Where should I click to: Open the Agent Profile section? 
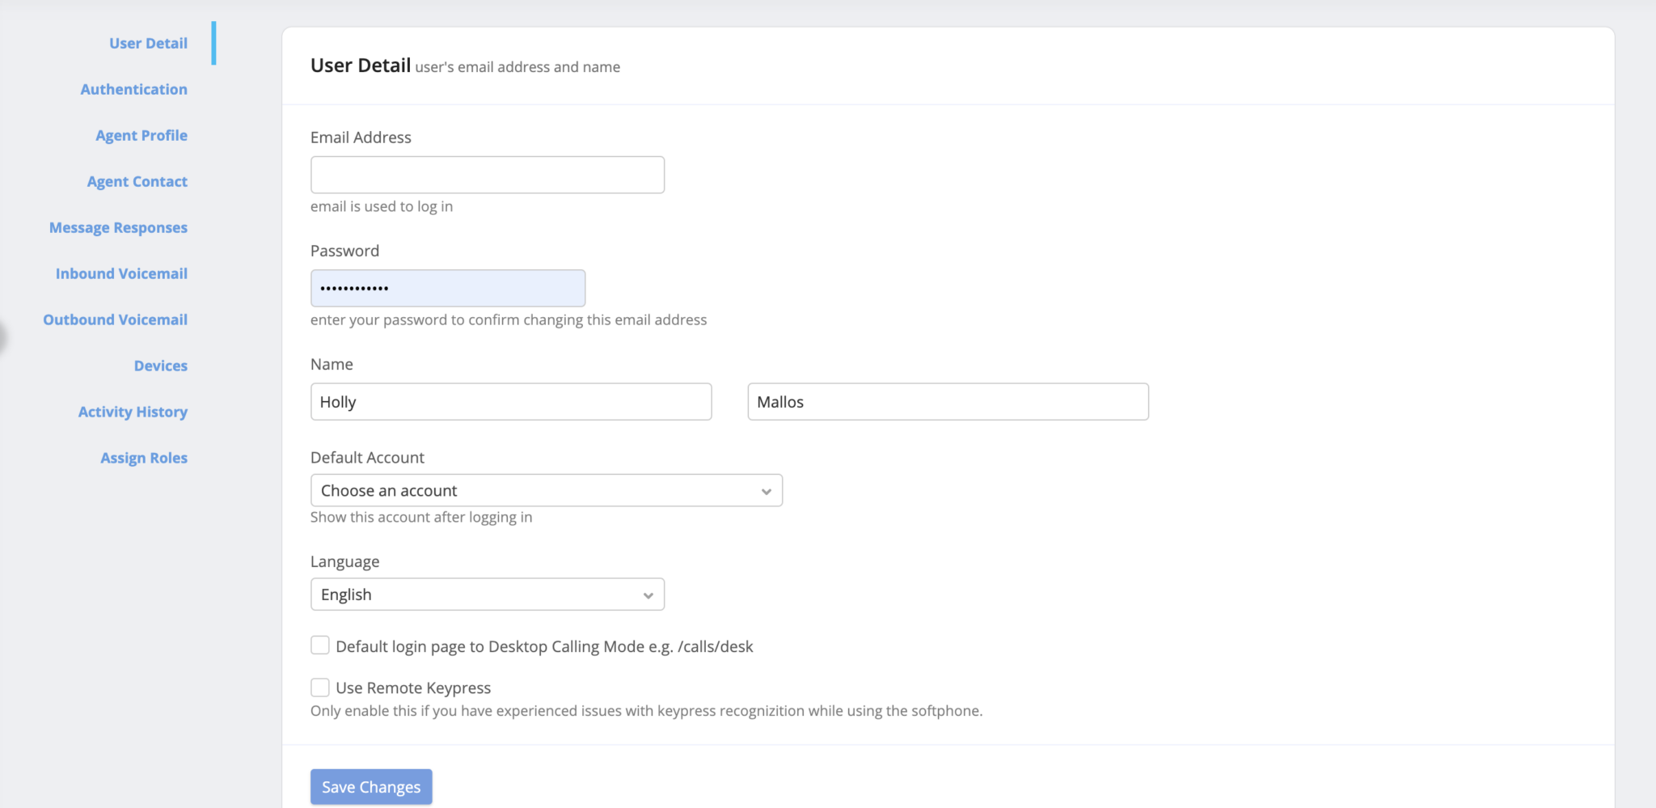pyautogui.click(x=141, y=136)
